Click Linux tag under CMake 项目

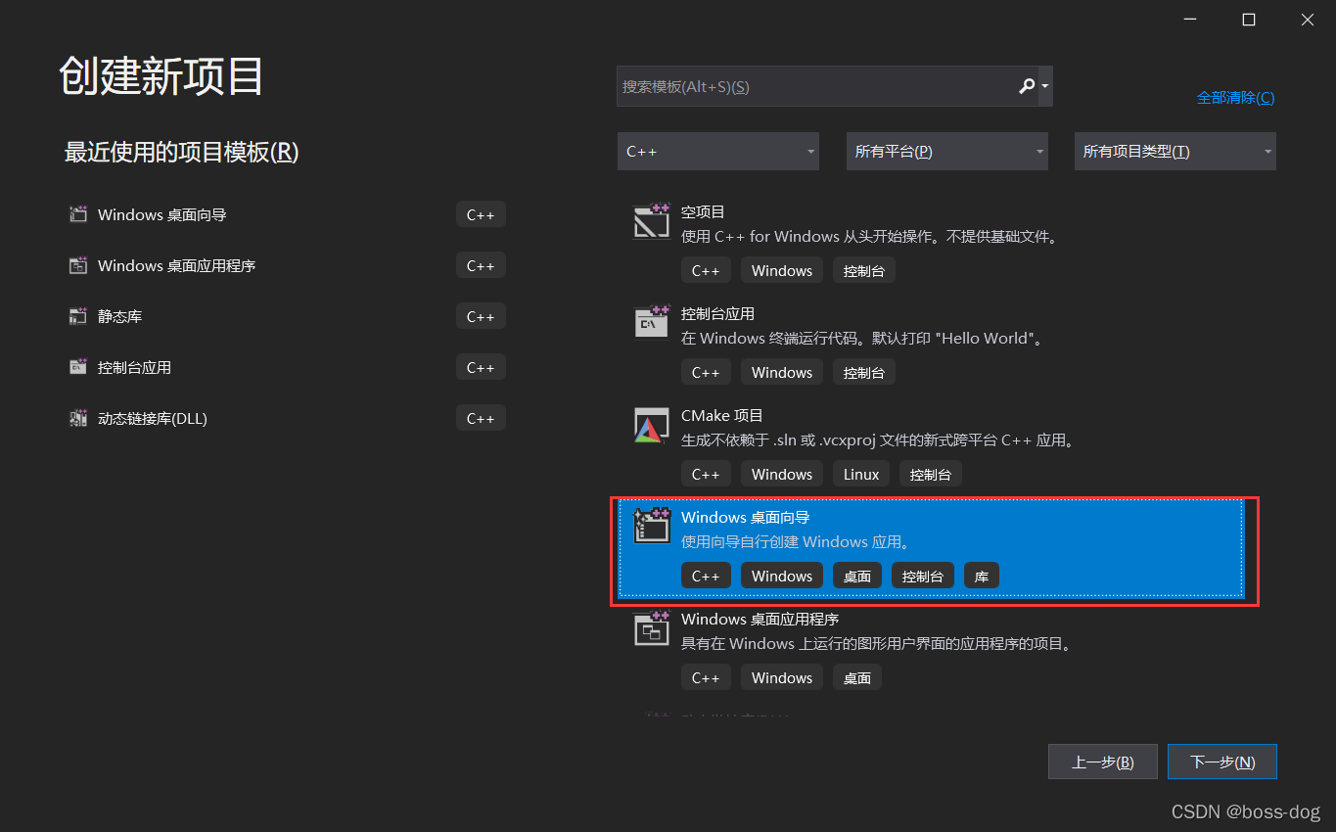click(x=861, y=474)
